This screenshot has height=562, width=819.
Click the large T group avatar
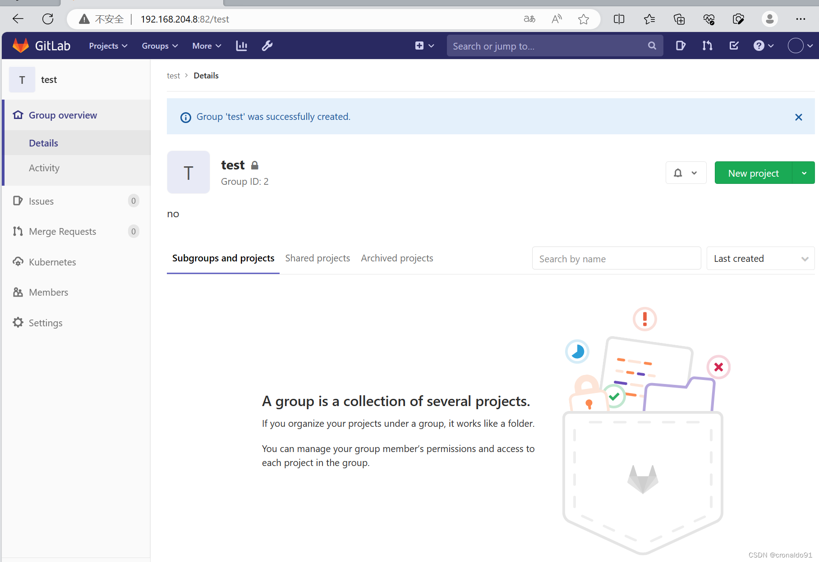(x=189, y=173)
